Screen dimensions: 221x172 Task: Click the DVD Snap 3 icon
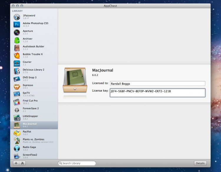tap(17, 79)
